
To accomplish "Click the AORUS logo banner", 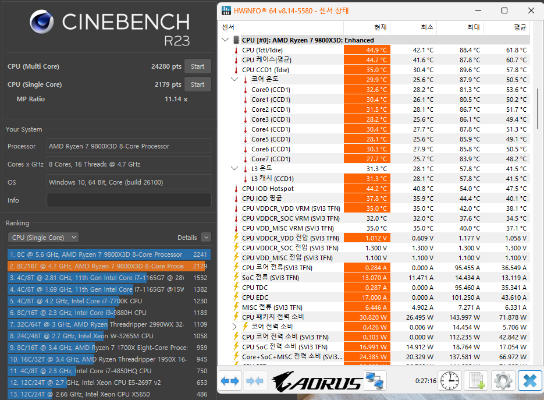I will pos(317,381).
